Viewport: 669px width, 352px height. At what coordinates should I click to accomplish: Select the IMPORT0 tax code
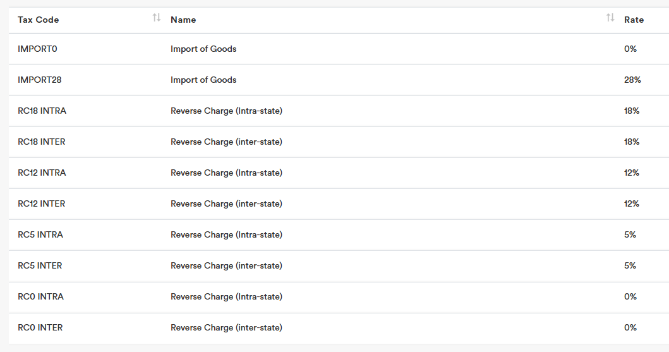coord(37,49)
